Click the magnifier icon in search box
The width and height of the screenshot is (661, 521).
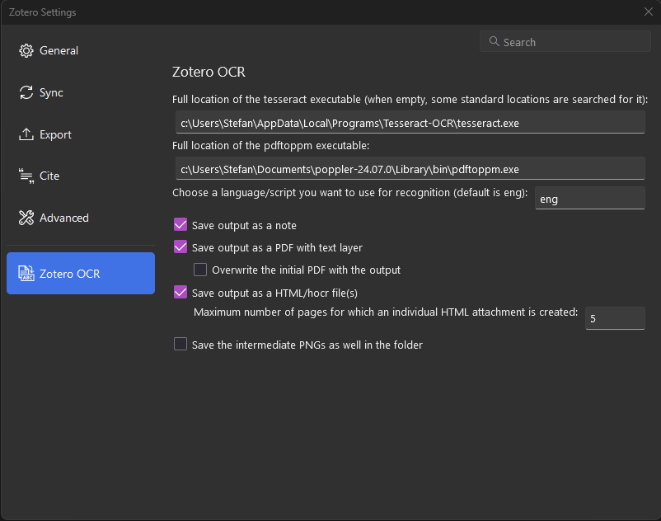(x=494, y=41)
